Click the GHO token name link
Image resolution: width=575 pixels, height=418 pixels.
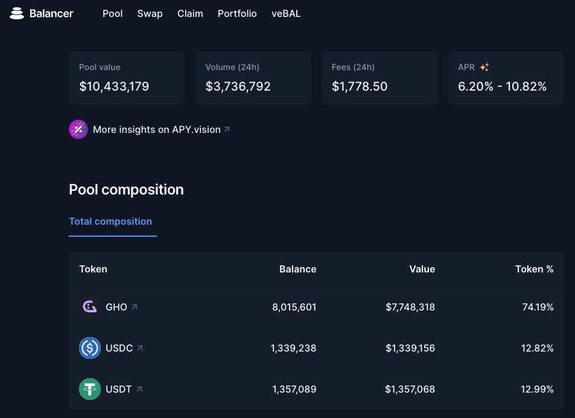pyautogui.click(x=116, y=307)
